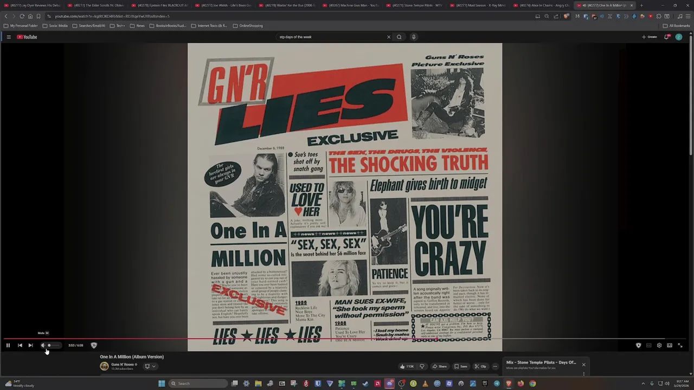Open the YouTube hamburger guide menu
Screen dimensions: 694x390
pos(9,37)
